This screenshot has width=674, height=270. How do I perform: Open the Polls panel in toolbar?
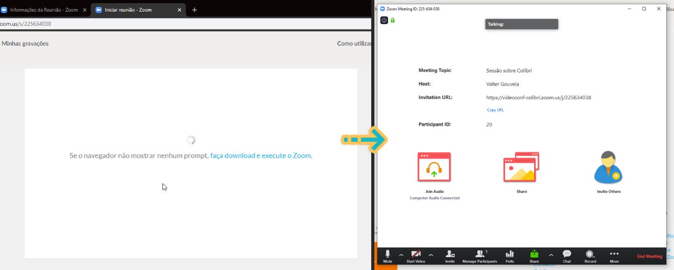(509, 255)
